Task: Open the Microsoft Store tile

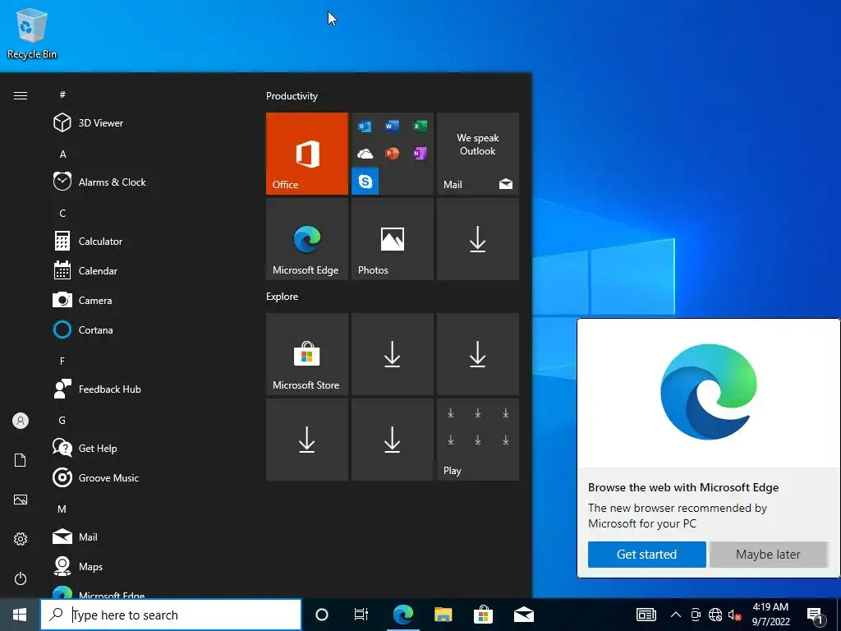Action: point(307,354)
